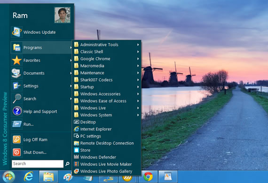Click the Settings control panel icon
The width and height of the screenshot is (268, 183).
[x=16, y=86]
